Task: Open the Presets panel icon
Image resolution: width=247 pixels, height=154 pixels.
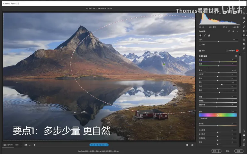Action: tap(244, 48)
